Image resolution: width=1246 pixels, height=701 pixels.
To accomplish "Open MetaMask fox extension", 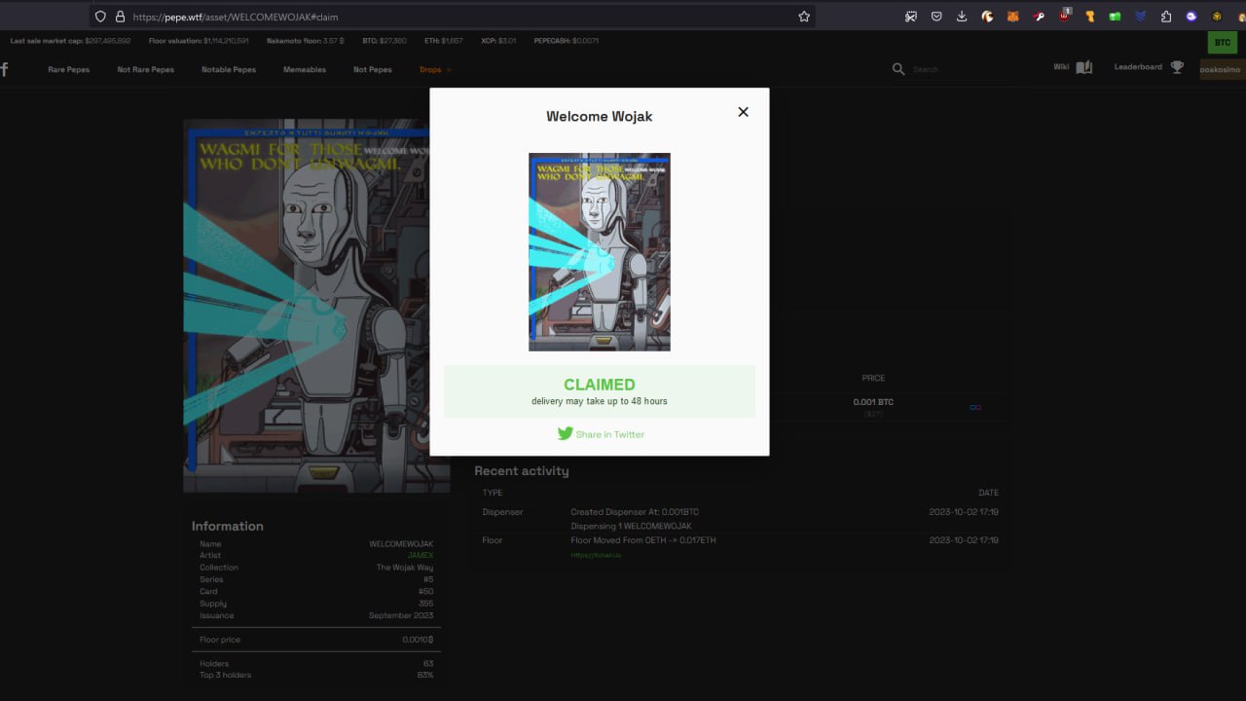I will (x=1013, y=17).
